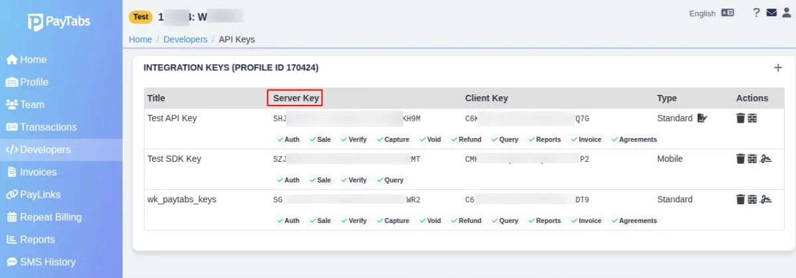Edit type icon next to Test API Key Standard
This screenshot has height=278, width=796.
click(x=702, y=118)
